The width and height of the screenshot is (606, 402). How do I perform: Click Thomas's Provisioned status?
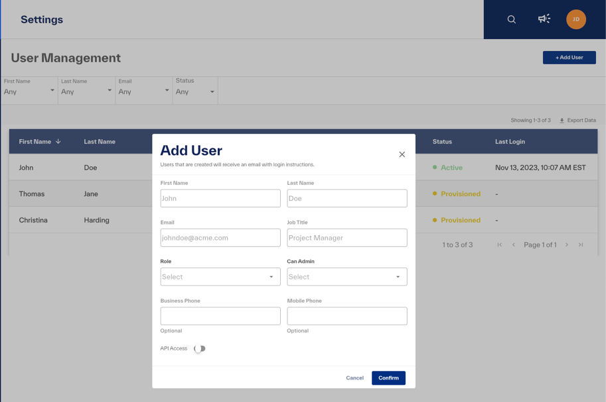click(457, 193)
